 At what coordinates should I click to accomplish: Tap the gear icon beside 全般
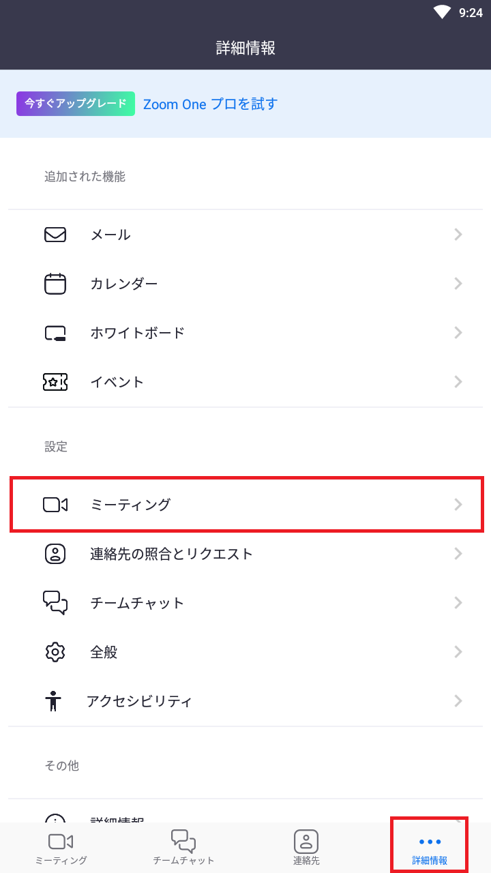[55, 652]
